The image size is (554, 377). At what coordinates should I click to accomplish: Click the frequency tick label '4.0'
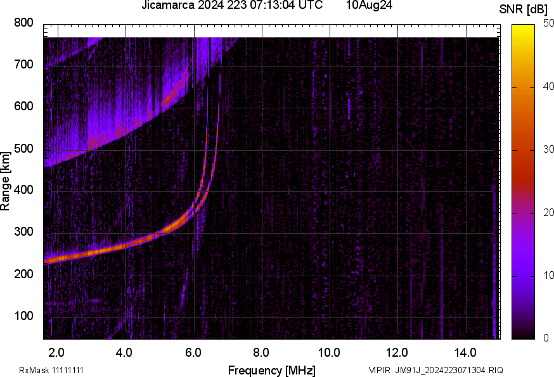tap(124, 353)
